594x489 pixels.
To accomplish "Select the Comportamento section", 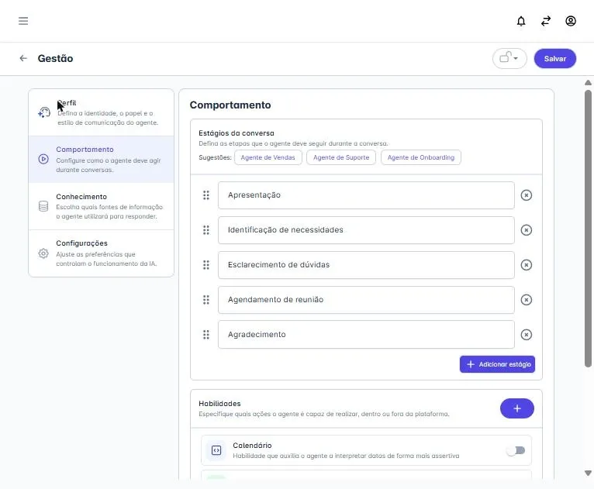I will coord(101,160).
